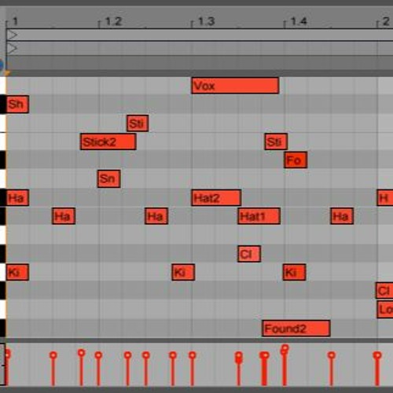Select the Ki note before beat 1.3
This screenshot has width=393, height=393.
(x=183, y=272)
